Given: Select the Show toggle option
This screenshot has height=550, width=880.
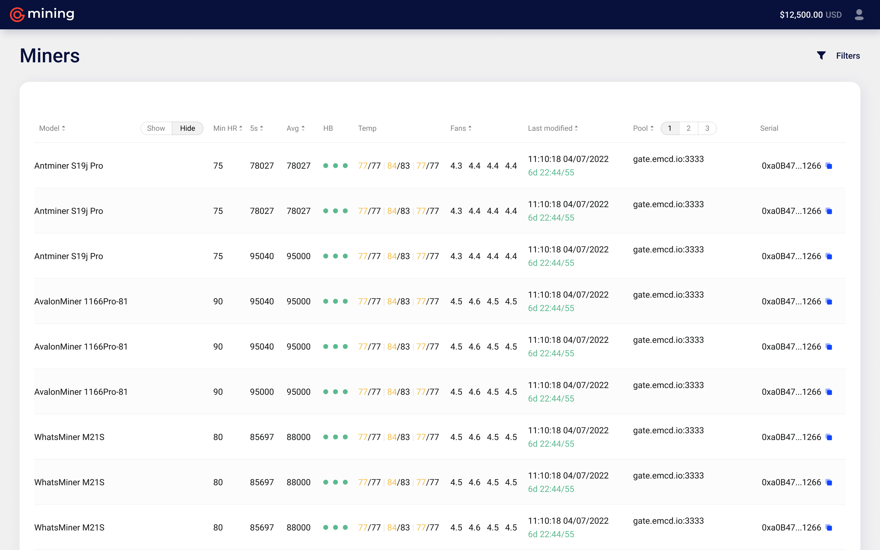Looking at the screenshot, I should tap(156, 128).
